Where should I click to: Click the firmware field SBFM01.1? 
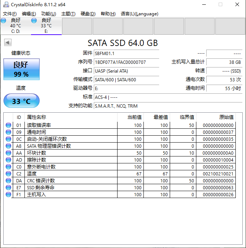127,54
